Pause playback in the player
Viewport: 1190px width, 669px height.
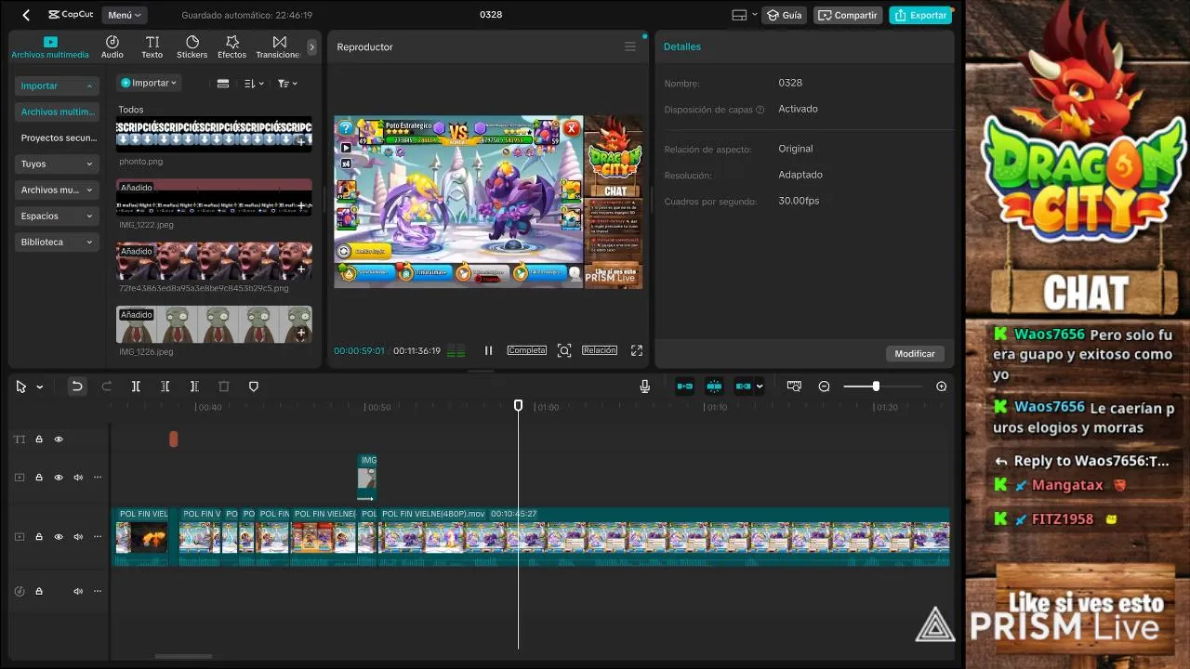pyautogui.click(x=488, y=350)
